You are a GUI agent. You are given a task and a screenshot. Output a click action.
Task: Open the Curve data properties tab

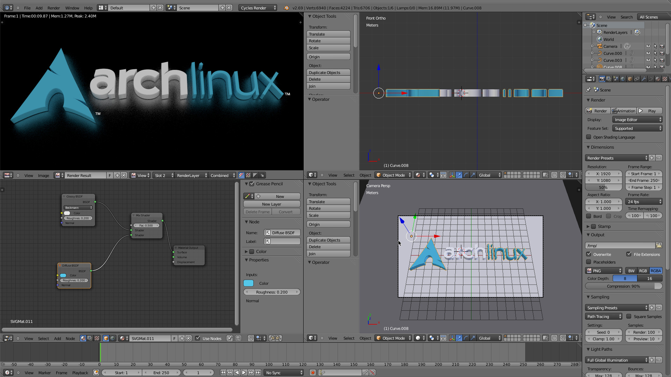[651, 79]
